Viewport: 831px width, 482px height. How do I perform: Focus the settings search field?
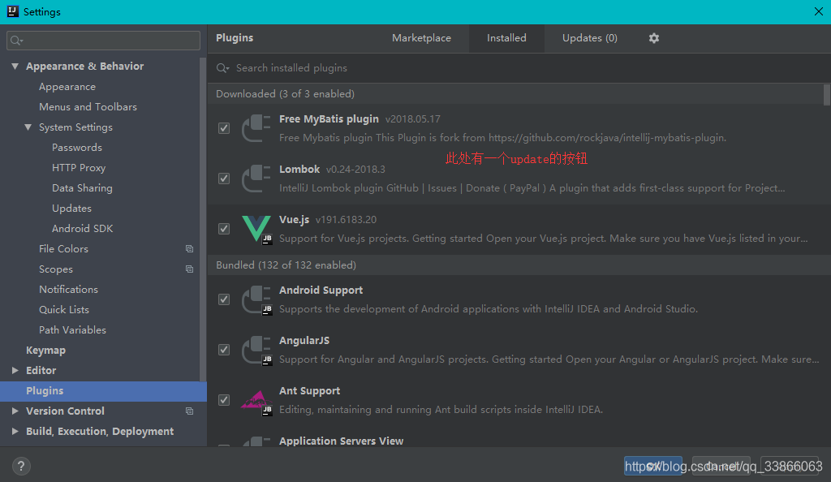click(103, 41)
